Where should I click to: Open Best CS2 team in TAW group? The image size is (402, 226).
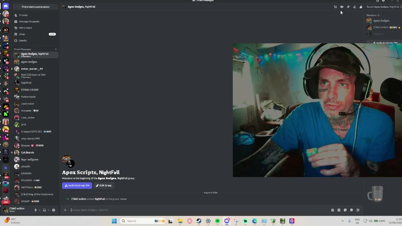(35, 76)
